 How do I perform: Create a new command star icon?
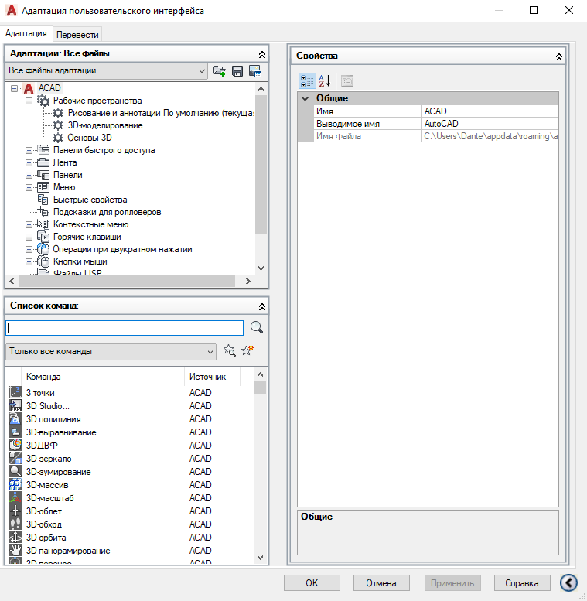pos(247,350)
